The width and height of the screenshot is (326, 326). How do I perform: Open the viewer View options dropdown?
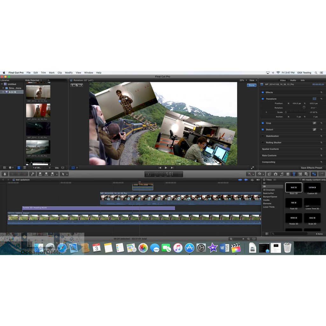pyautogui.click(x=253, y=80)
